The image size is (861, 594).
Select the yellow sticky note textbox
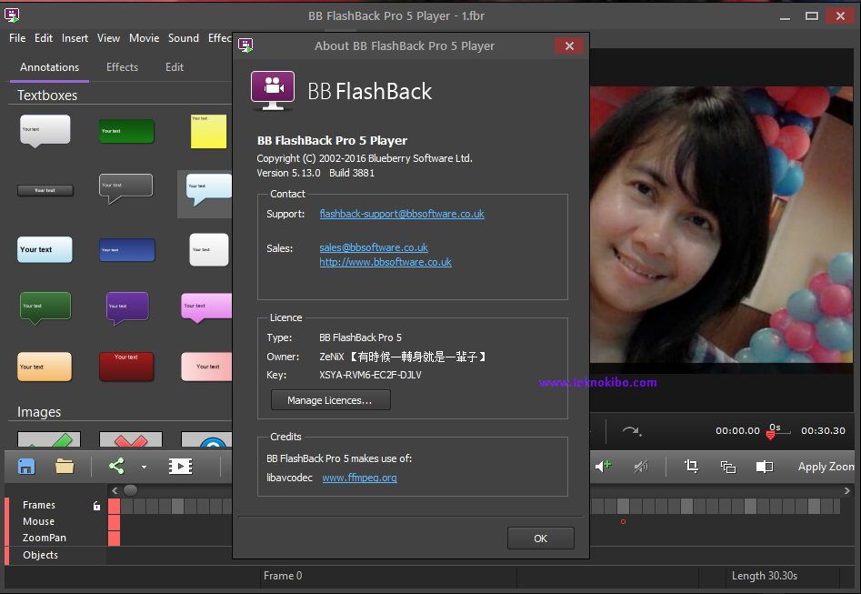(209, 131)
